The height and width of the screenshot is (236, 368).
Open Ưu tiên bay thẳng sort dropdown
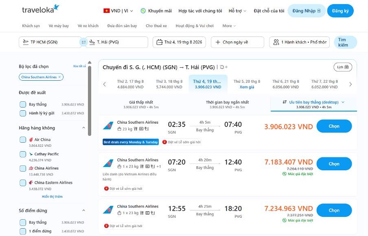pos(313,104)
